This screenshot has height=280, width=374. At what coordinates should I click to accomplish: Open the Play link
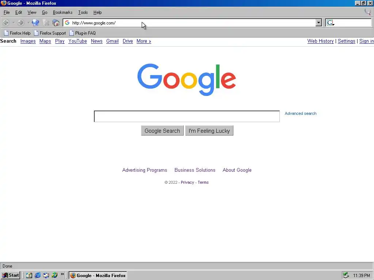[60, 41]
